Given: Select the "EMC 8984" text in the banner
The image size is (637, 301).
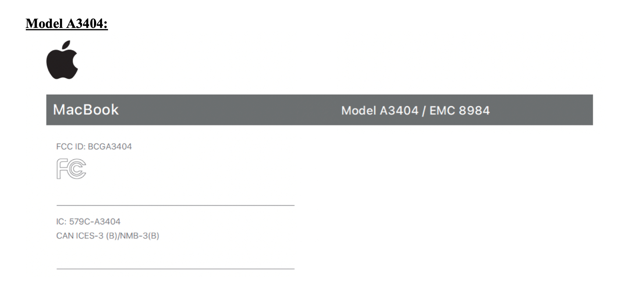Looking at the screenshot, I should coord(460,111).
